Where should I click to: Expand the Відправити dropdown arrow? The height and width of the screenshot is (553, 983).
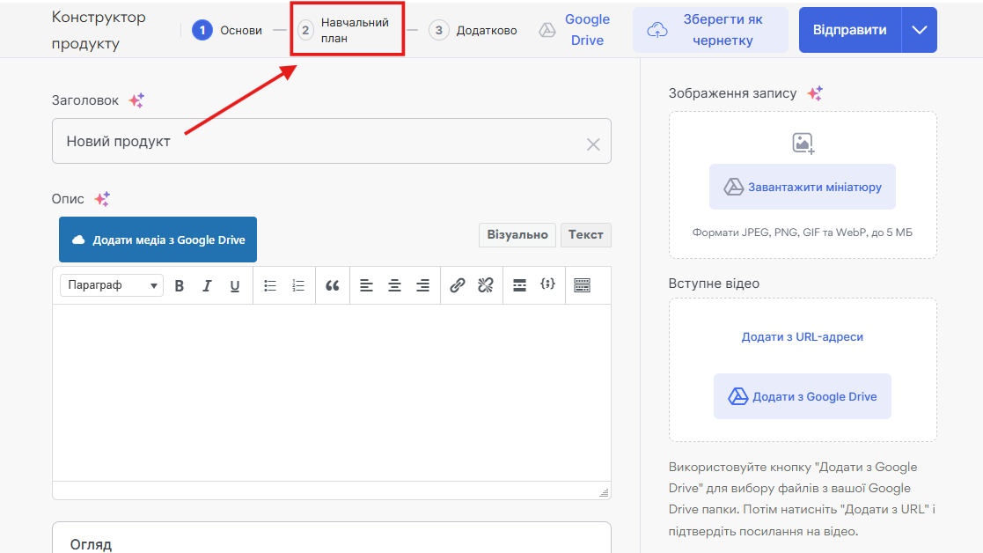click(920, 30)
